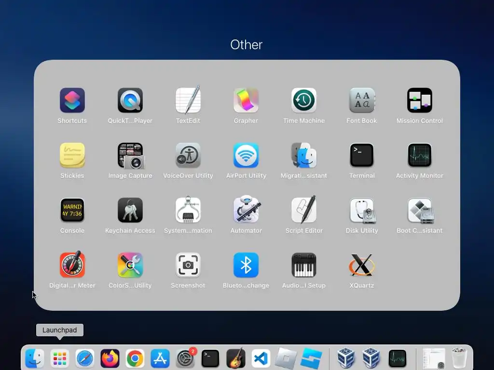Launch Terminal from the Other folder
Screen dimensions: 494x370
point(362,156)
